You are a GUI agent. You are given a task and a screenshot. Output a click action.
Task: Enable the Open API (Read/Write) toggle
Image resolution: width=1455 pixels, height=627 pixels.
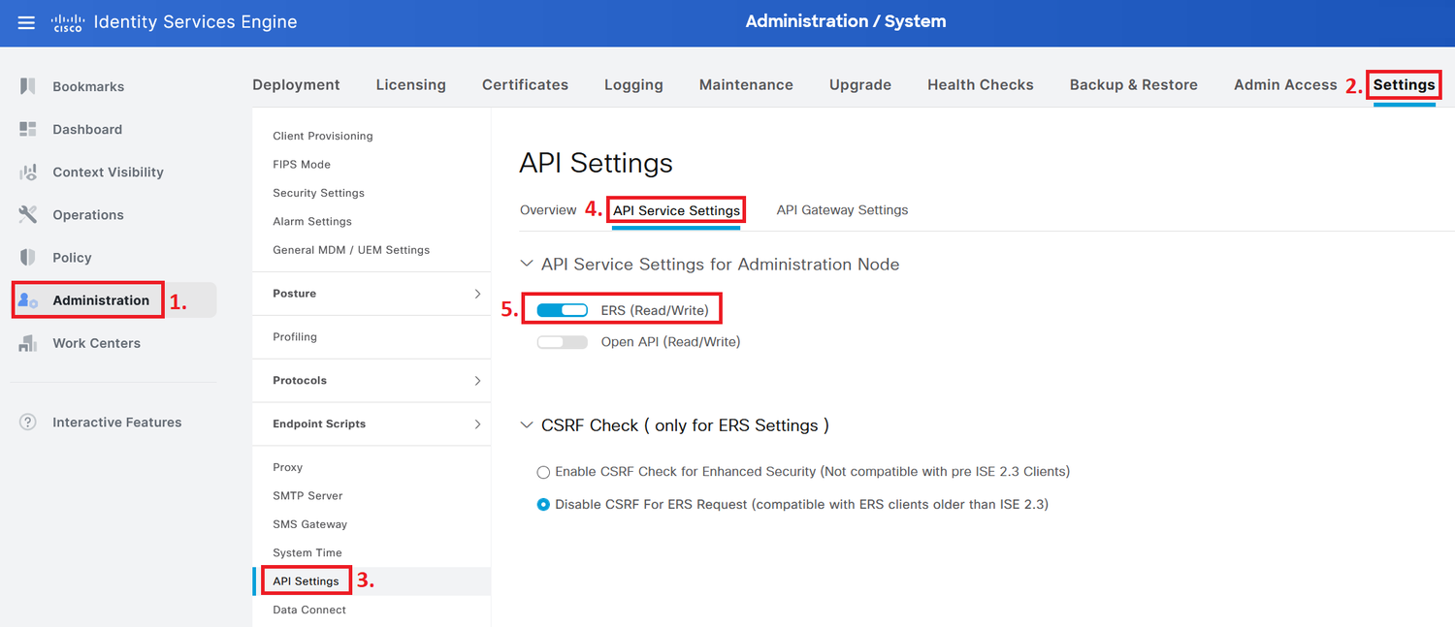click(561, 341)
